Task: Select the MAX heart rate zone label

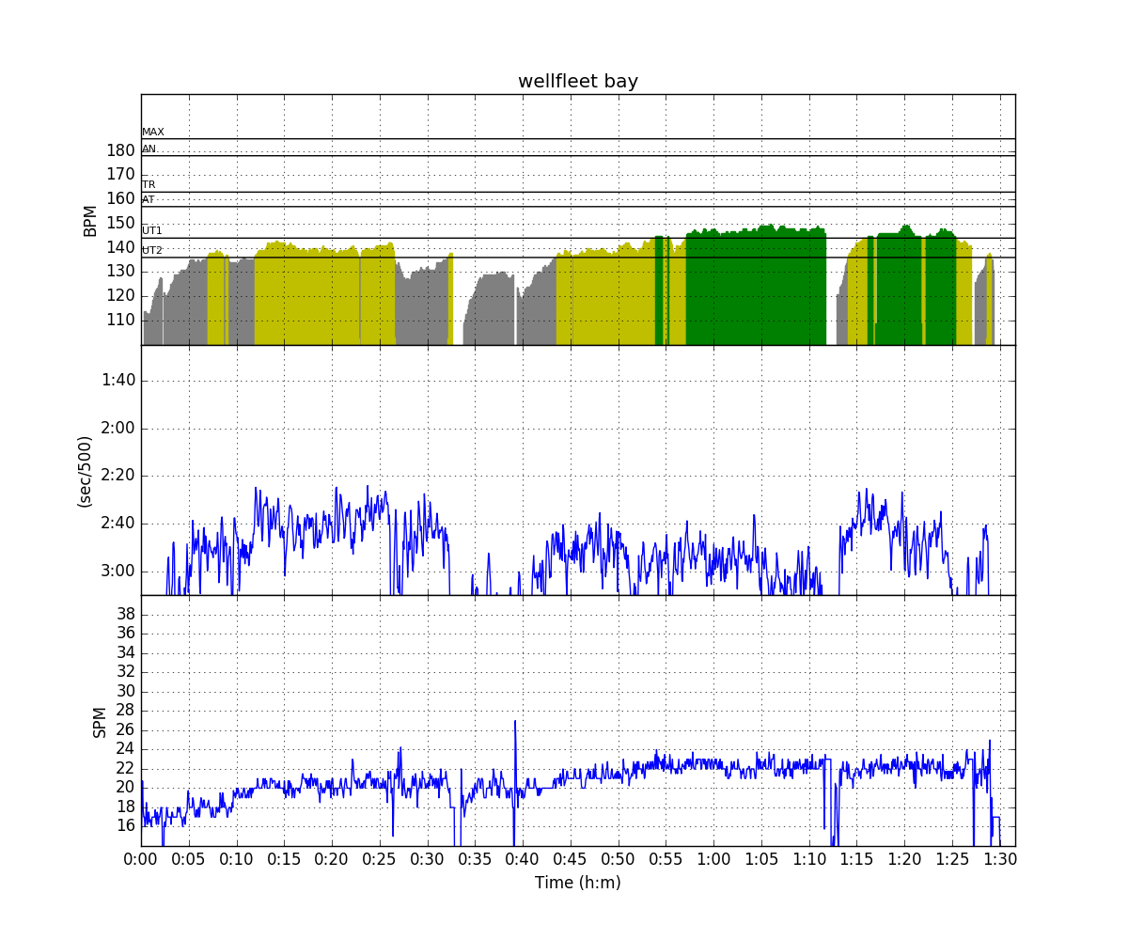Action: [x=152, y=133]
